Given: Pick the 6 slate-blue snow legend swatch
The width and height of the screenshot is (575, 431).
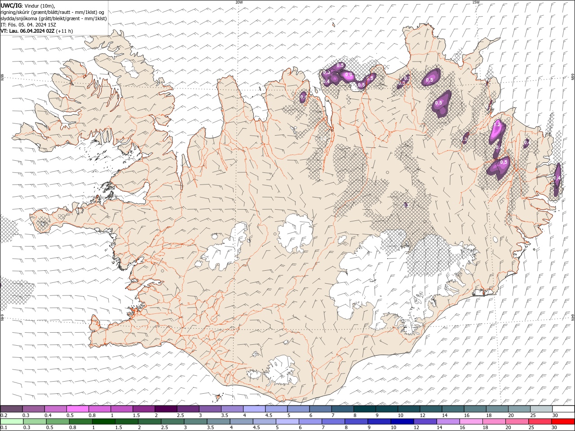Looking at the screenshot, I should click(x=320, y=409).
